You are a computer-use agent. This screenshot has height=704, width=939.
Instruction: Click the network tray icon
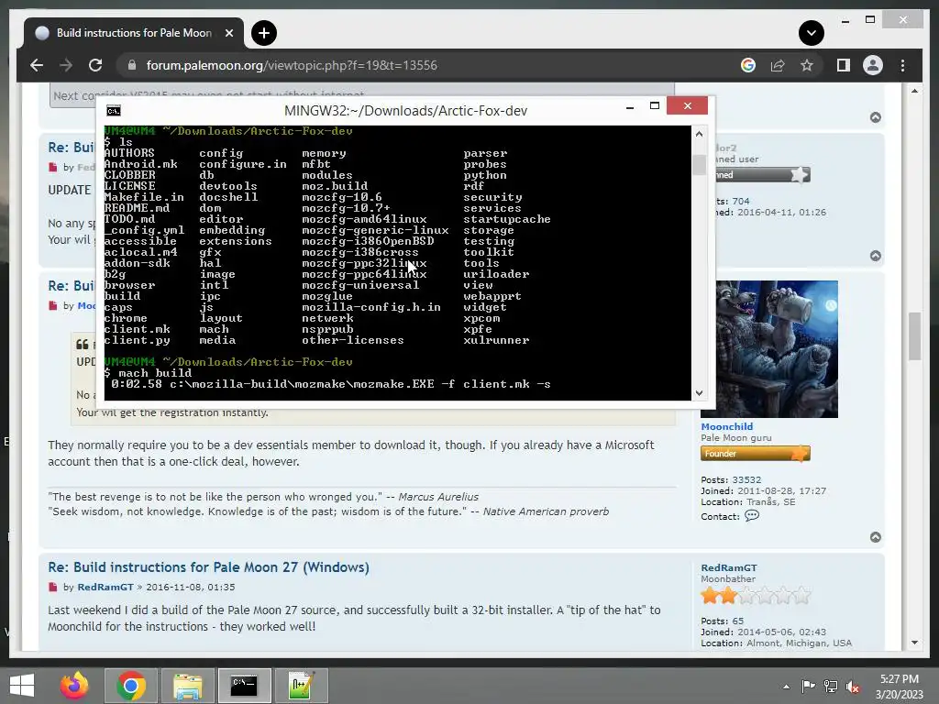[x=831, y=687]
